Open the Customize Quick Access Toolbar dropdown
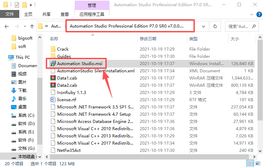 pyautogui.click(x=31, y=5)
